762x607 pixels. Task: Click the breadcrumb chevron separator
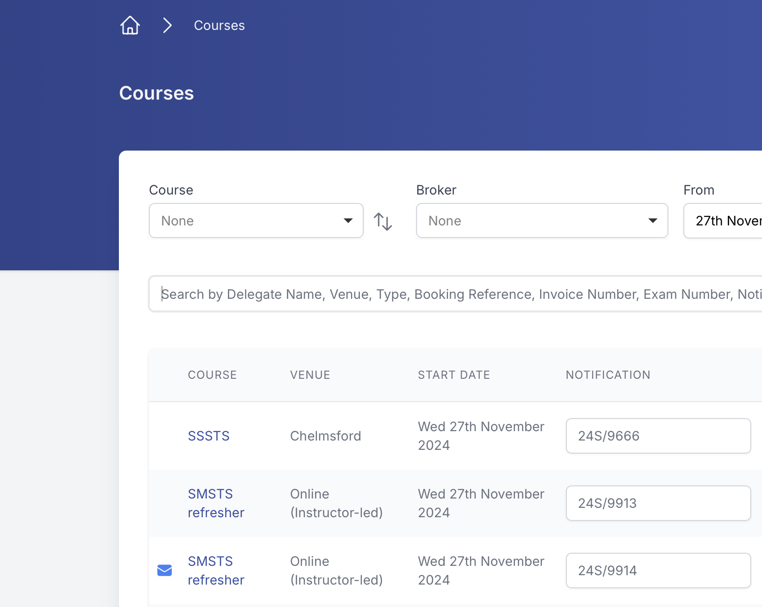tap(168, 25)
